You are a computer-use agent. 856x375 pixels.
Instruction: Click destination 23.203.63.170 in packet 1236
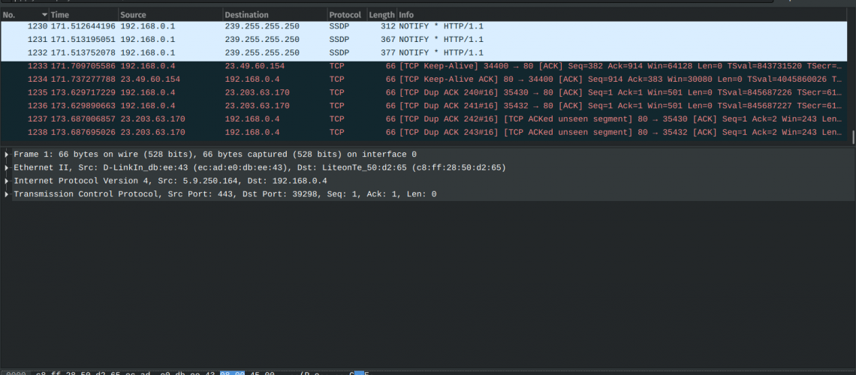(257, 106)
